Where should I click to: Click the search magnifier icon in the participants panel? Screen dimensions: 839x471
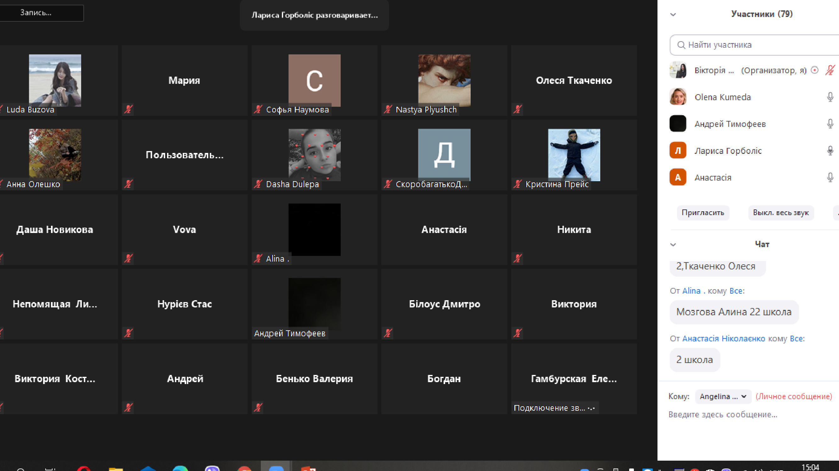click(681, 45)
